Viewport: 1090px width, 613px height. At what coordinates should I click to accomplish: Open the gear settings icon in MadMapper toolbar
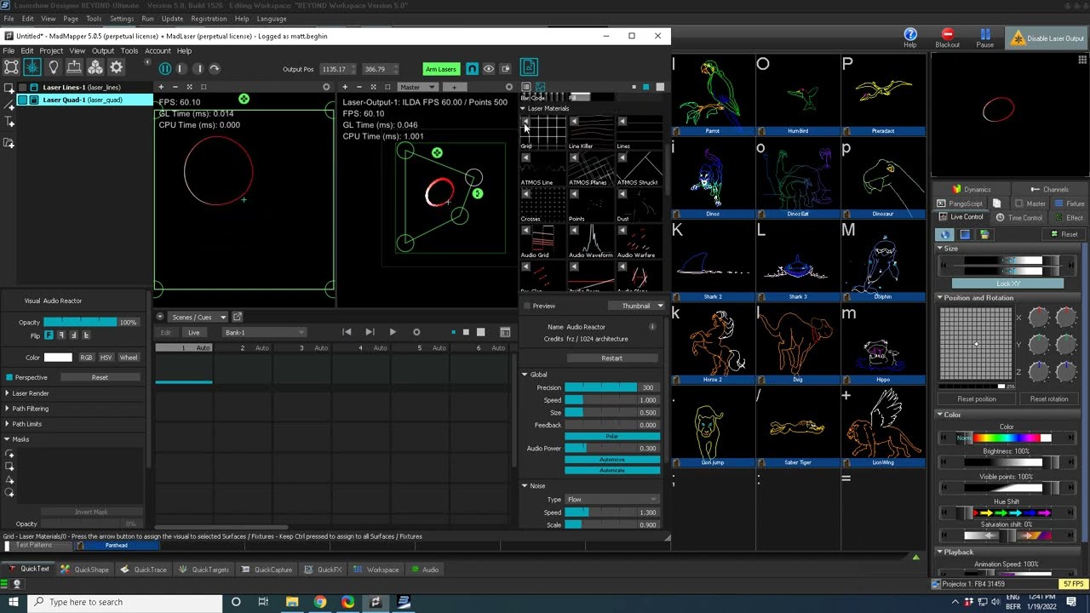point(117,68)
